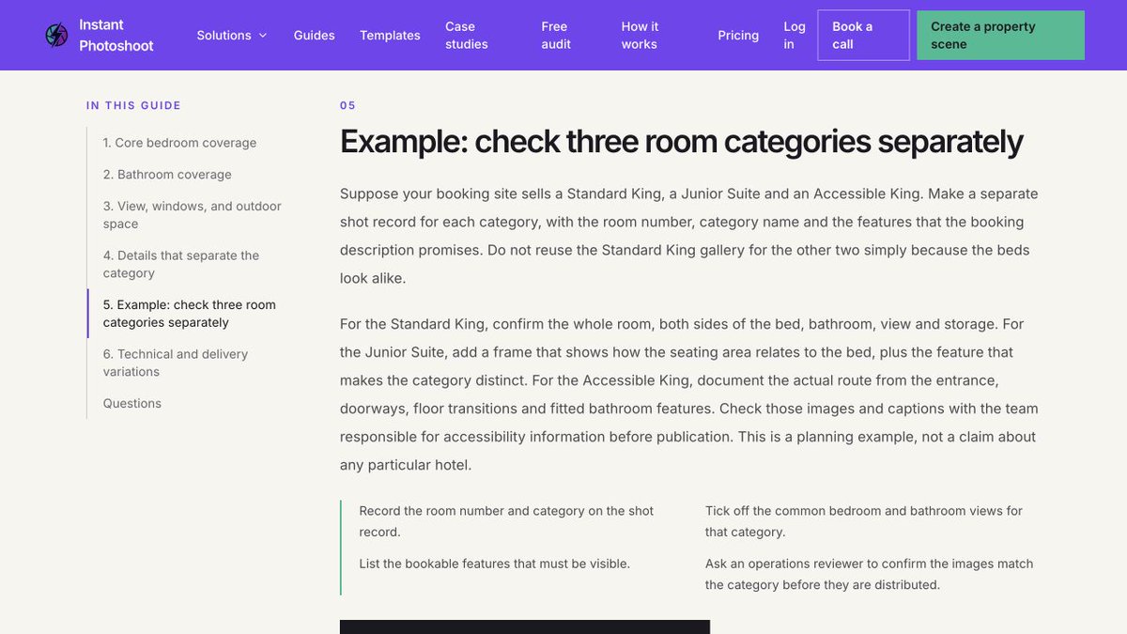
Task: Go to View, windows, and outdoor space
Action: [193, 214]
